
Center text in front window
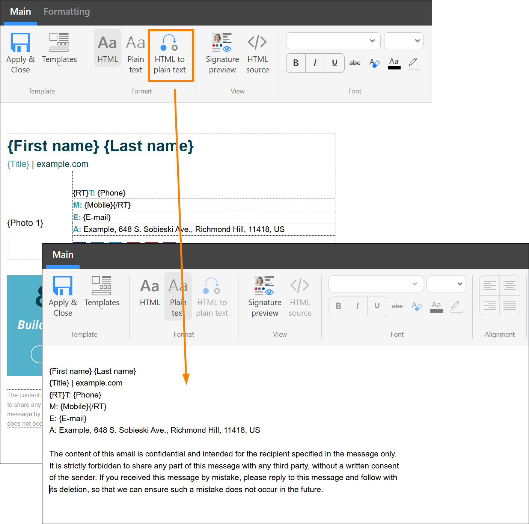(x=509, y=286)
